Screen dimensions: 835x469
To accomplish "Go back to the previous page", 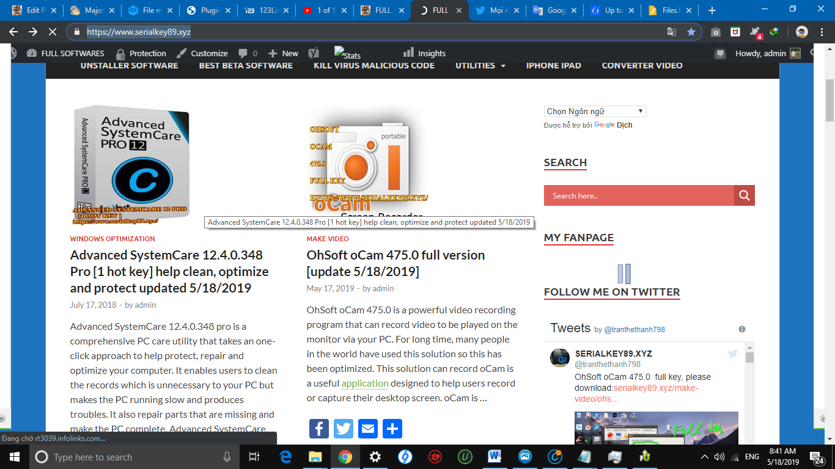I will pyautogui.click(x=13, y=32).
